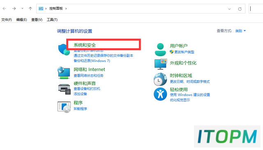Image resolution: width=263 pixels, height=150 pixels.
Task: Focus the search box
Action: click(x=256, y=9)
